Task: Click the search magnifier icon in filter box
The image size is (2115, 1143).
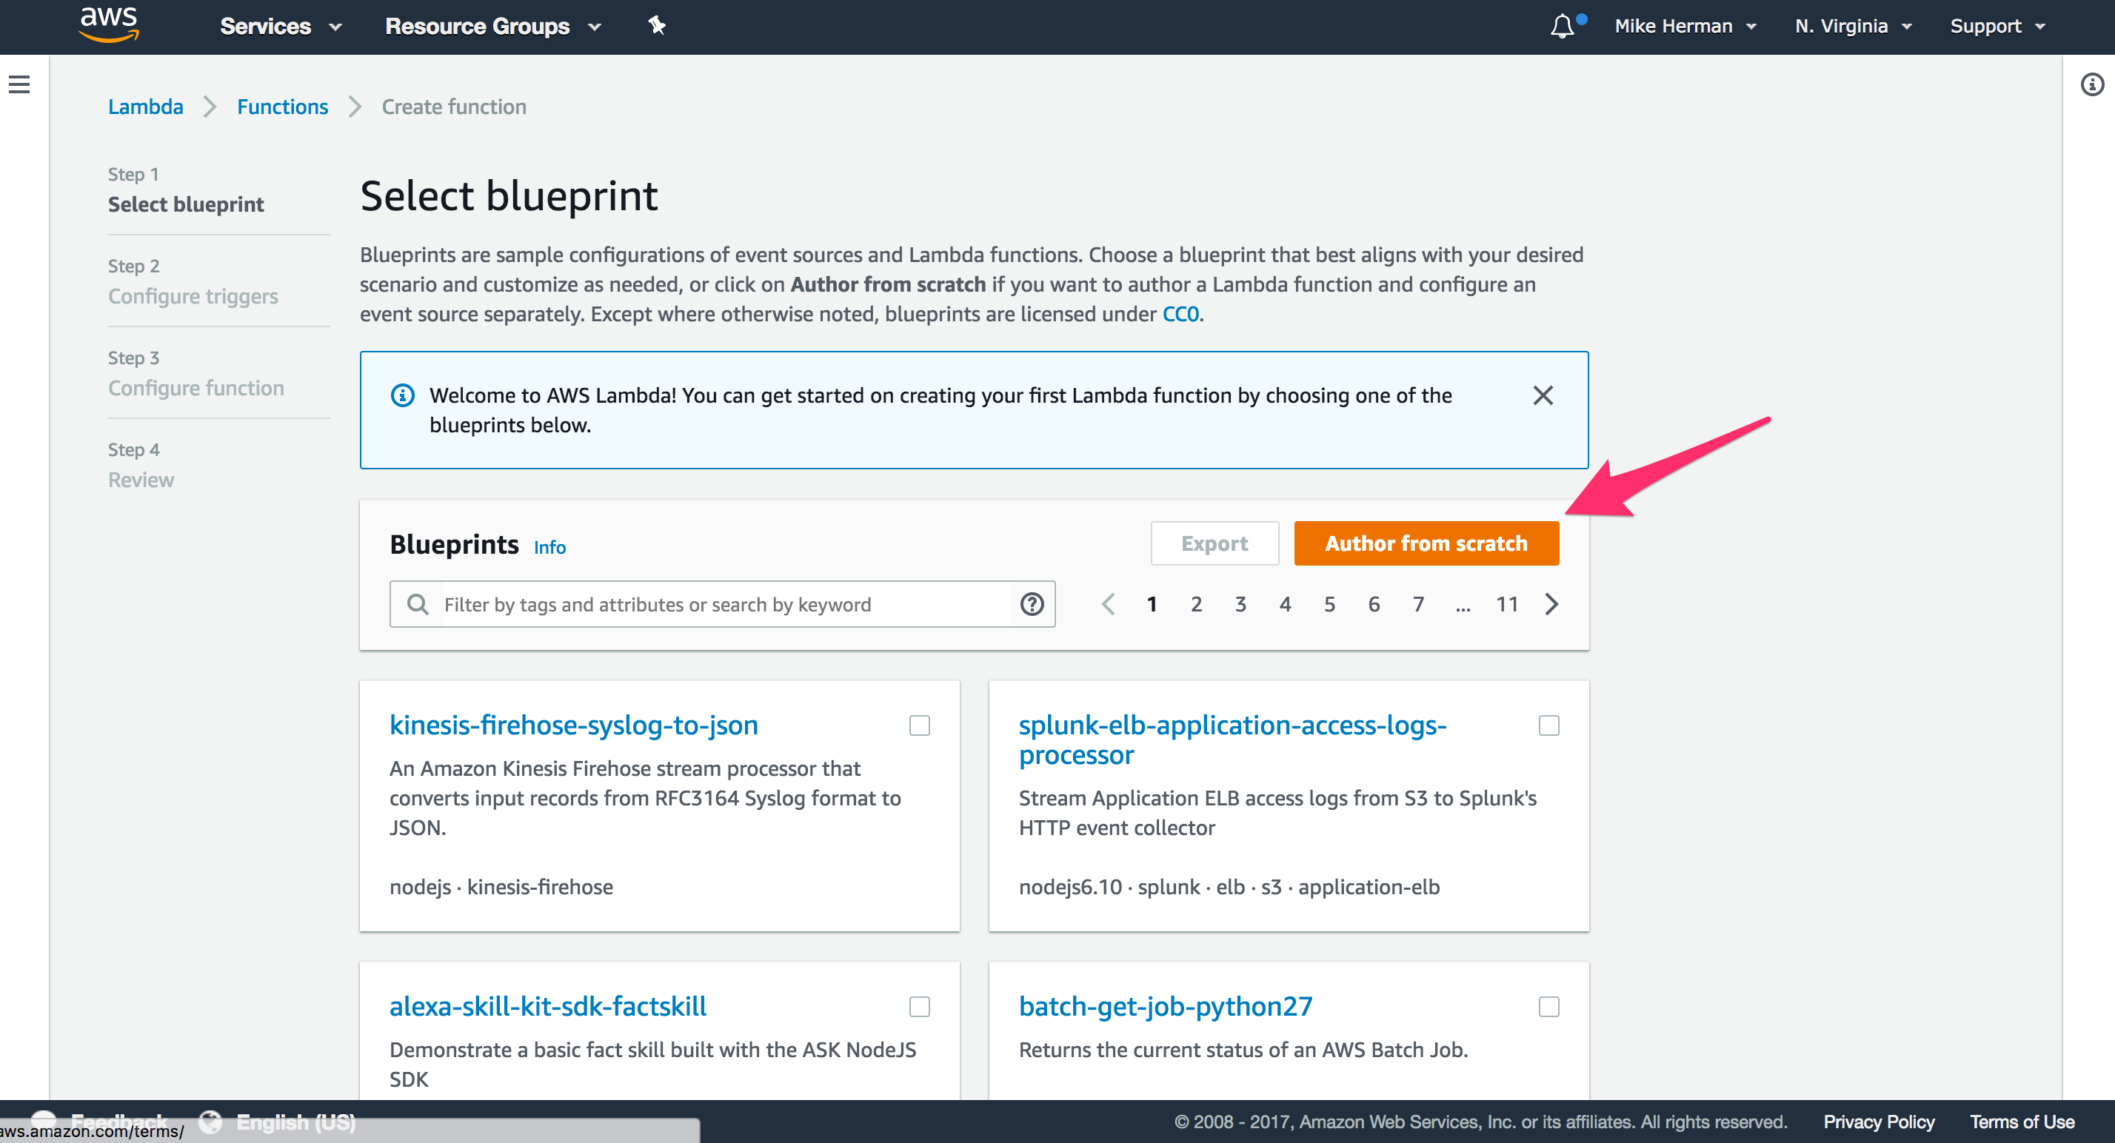Action: click(418, 605)
